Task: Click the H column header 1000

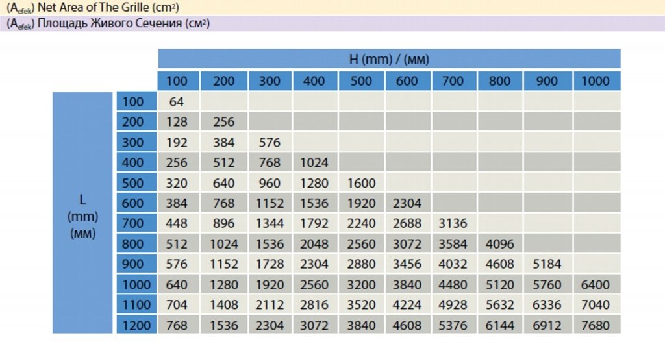Action: pyautogui.click(x=596, y=81)
